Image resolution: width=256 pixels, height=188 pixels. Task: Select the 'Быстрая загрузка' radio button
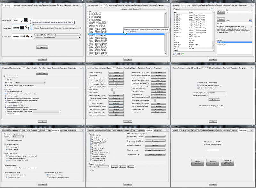pyautogui.click(x=7, y=147)
